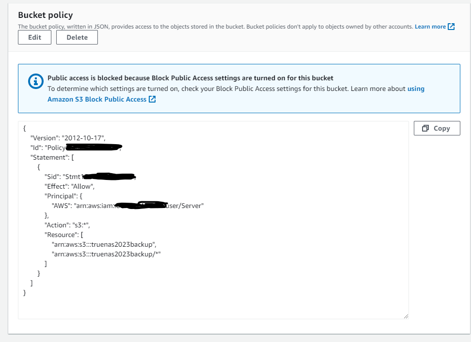
Task: Click the Edit bucket policy button
Action: point(34,37)
